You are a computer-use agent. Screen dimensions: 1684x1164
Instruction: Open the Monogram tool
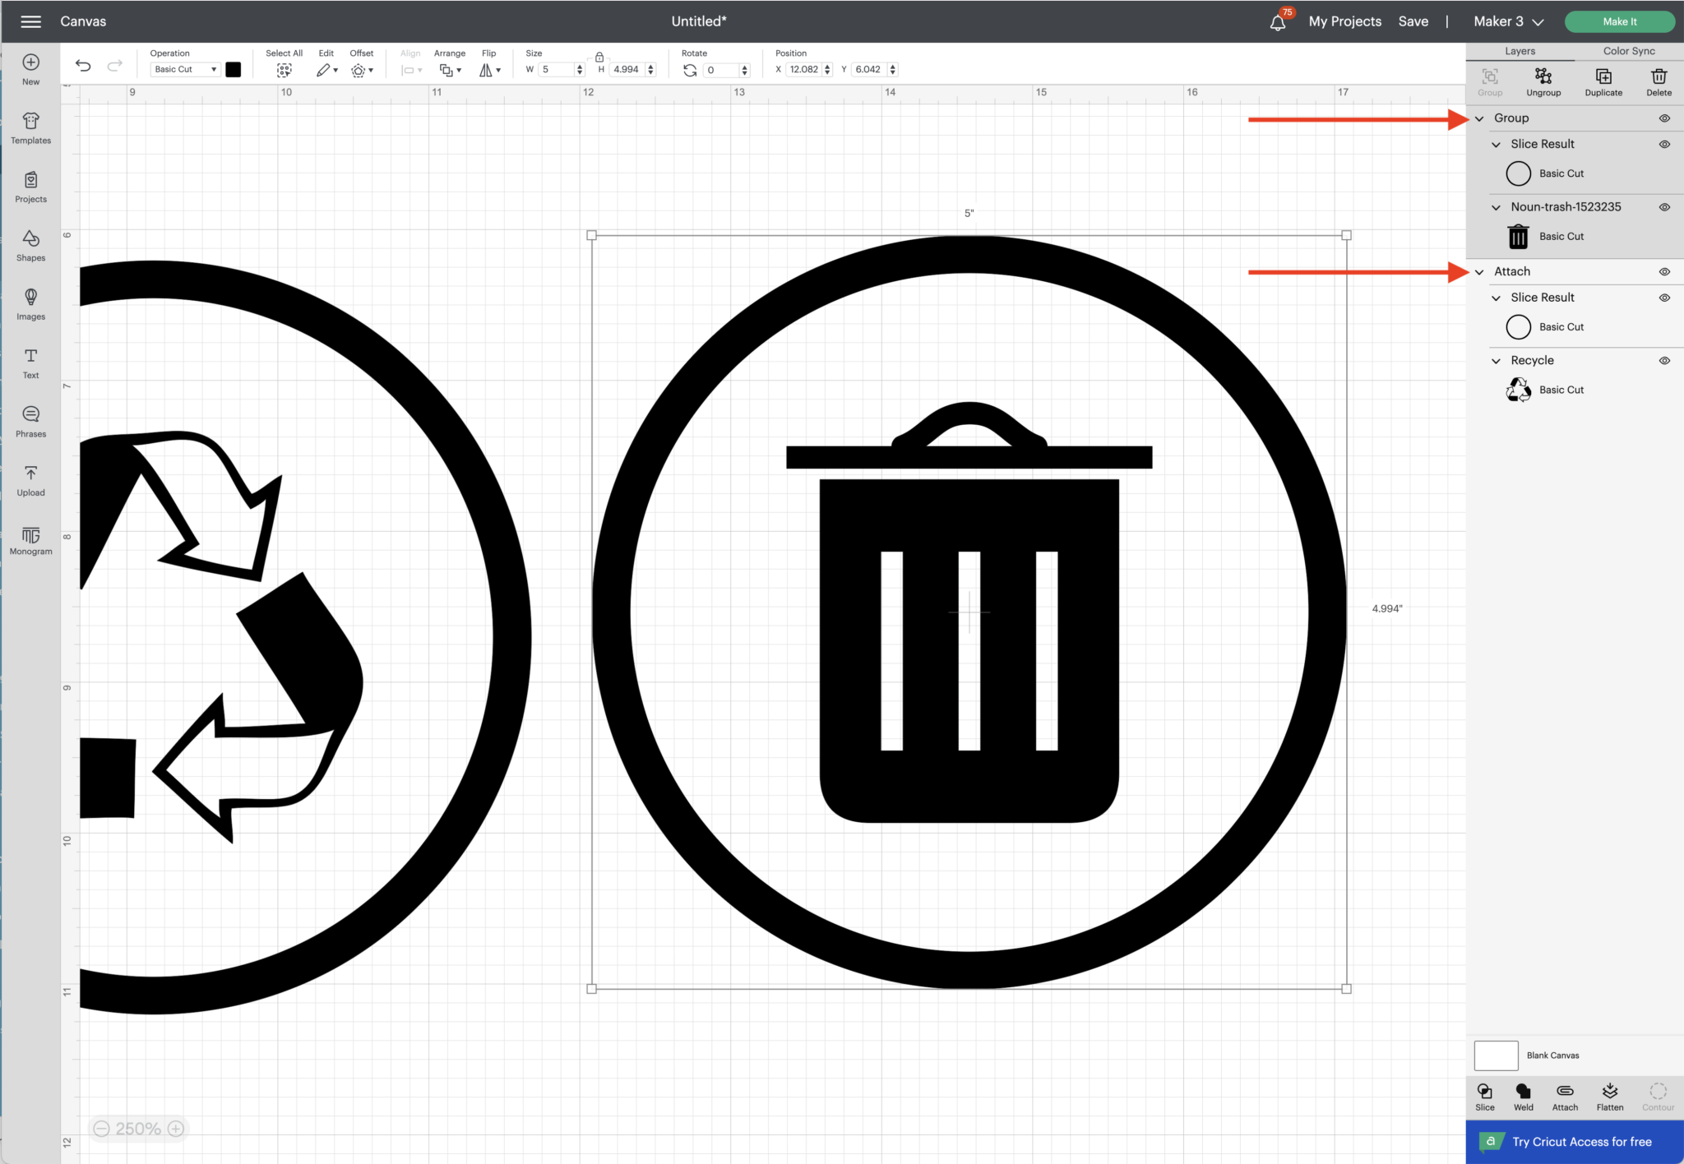(x=30, y=540)
